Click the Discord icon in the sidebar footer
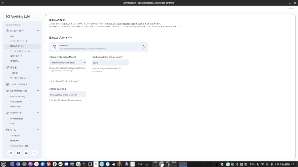298x167 pixels. coord(27,153)
